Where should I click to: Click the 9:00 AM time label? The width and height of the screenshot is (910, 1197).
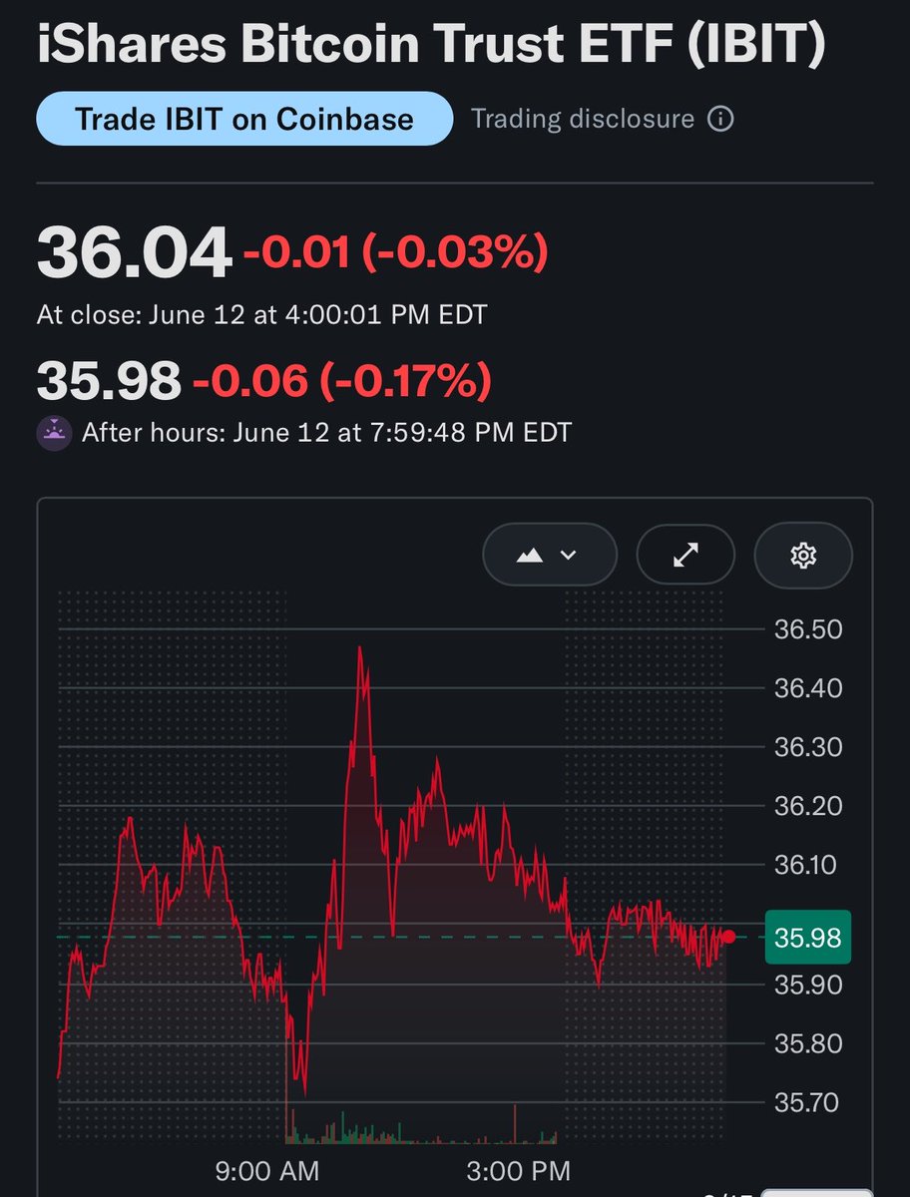(x=266, y=1169)
